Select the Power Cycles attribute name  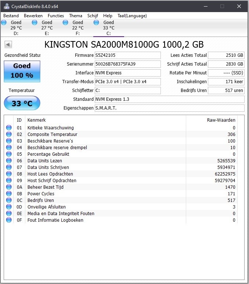pos(41,193)
